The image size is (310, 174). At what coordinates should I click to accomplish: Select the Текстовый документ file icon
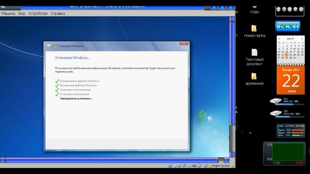point(254,52)
